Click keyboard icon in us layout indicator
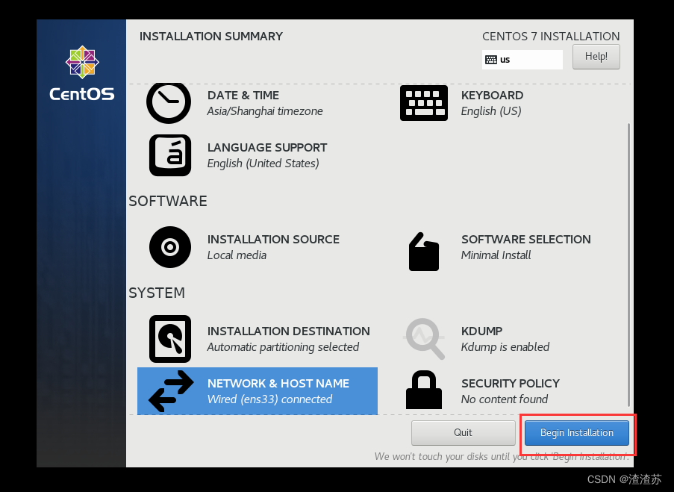The width and height of the screenshot is (674, 492). (x=491, y=60)
